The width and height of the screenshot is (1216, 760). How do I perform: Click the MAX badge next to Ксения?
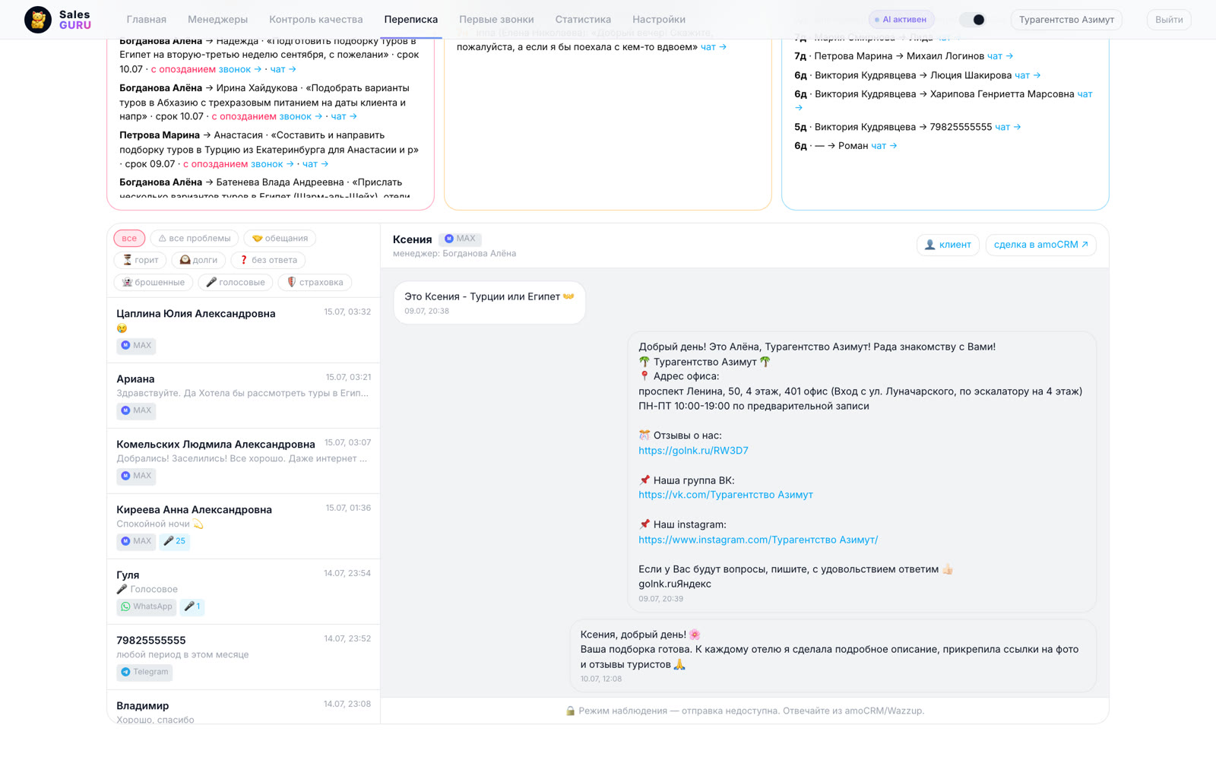[x=460, y=239]
